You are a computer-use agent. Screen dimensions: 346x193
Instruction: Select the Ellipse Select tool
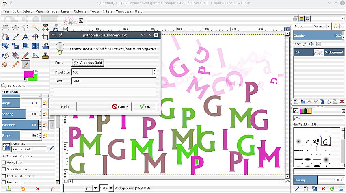click(x=15, y=28)
